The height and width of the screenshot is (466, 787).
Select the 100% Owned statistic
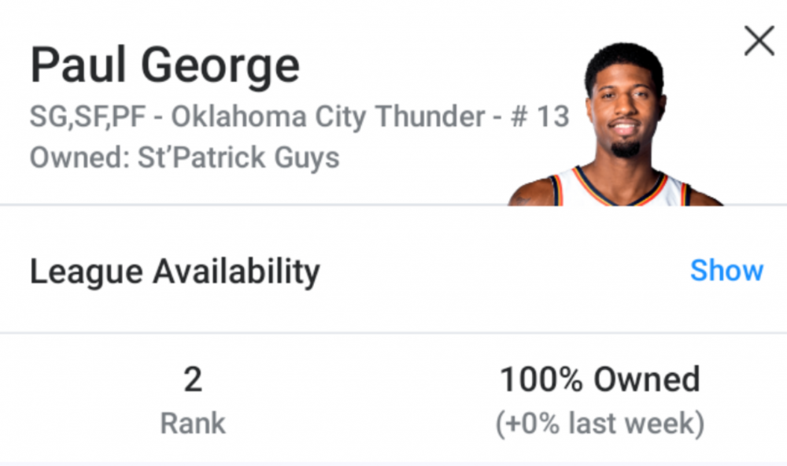click(x=600, y=380)
